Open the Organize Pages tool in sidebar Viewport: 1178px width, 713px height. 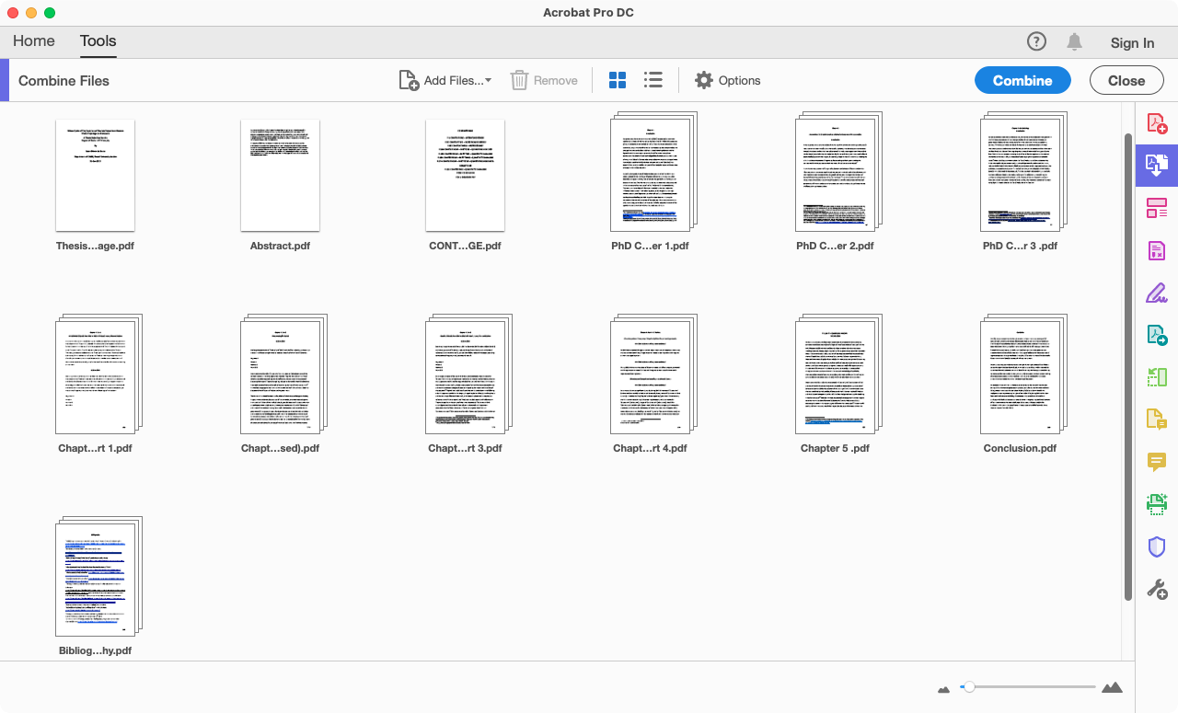pyautogui.click(x=1157, y=208)
